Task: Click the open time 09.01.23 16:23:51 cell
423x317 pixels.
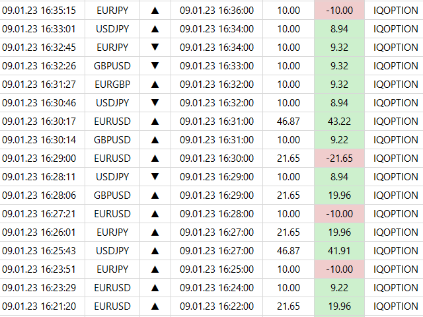Action: pyautogui.click(x=39, y=269)
